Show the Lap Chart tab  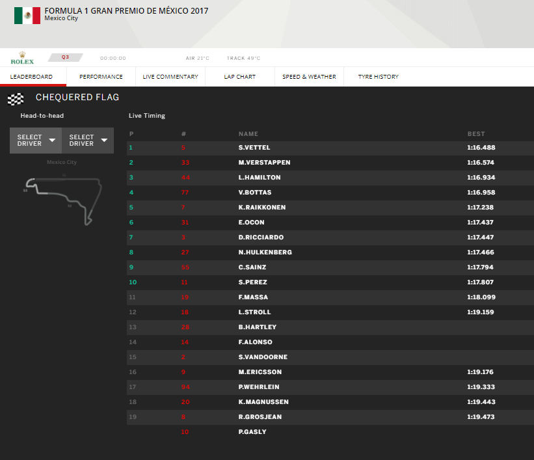click(240, 77)
